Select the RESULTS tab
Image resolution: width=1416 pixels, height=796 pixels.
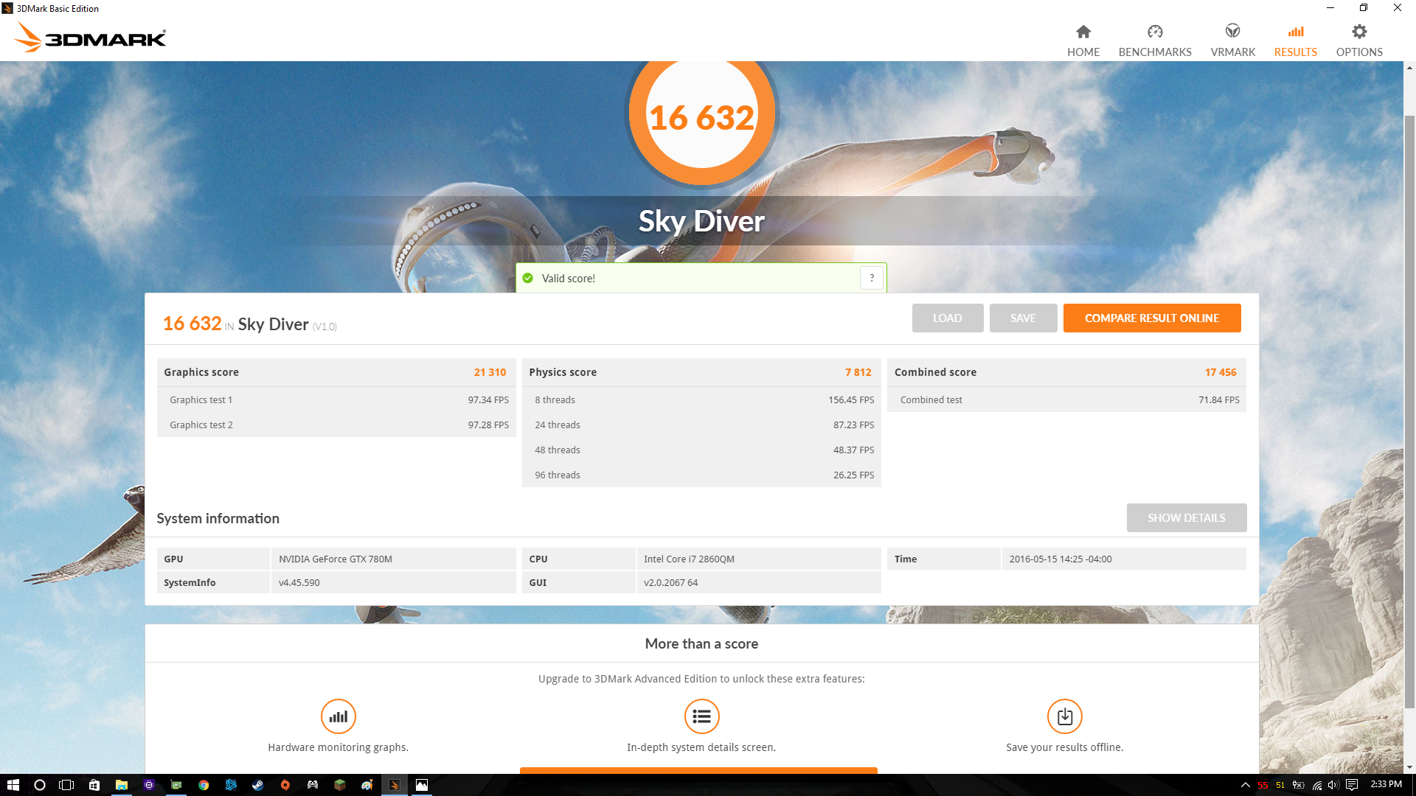[x=1295, y=41]
